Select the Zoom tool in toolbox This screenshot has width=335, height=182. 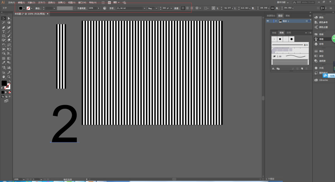[x=9, y=77]
